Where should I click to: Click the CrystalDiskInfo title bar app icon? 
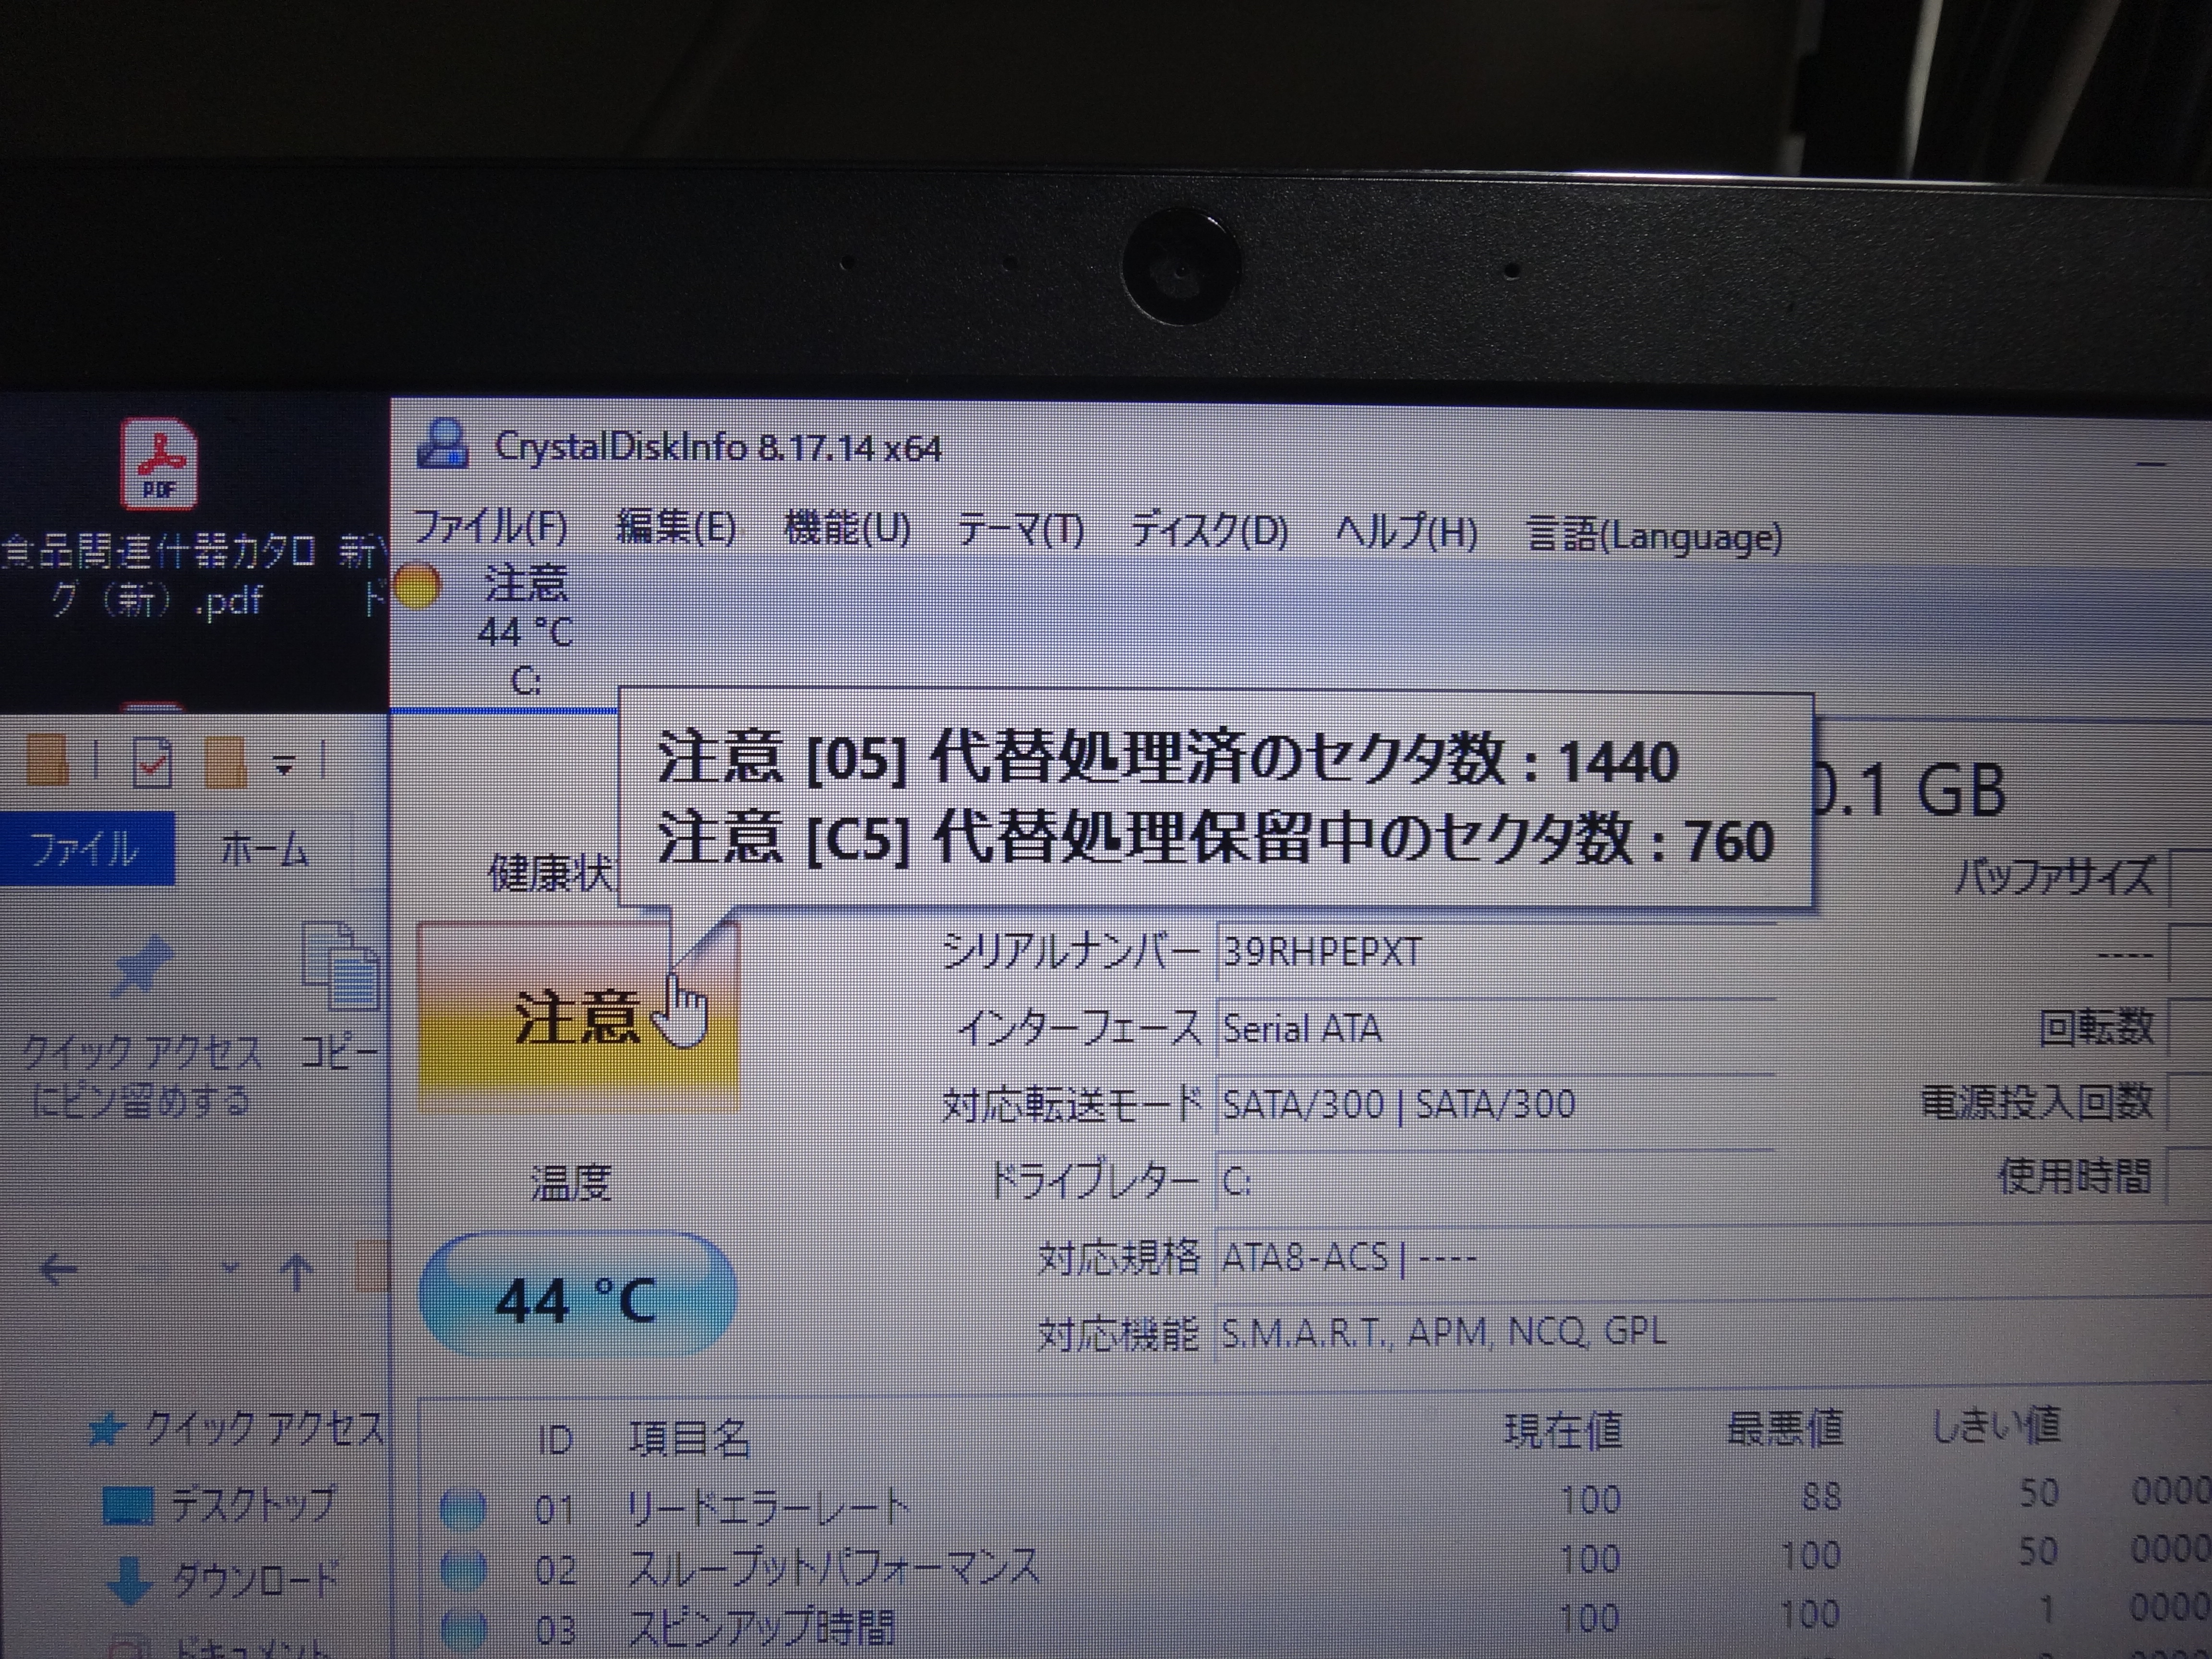(x=443, y=445)
